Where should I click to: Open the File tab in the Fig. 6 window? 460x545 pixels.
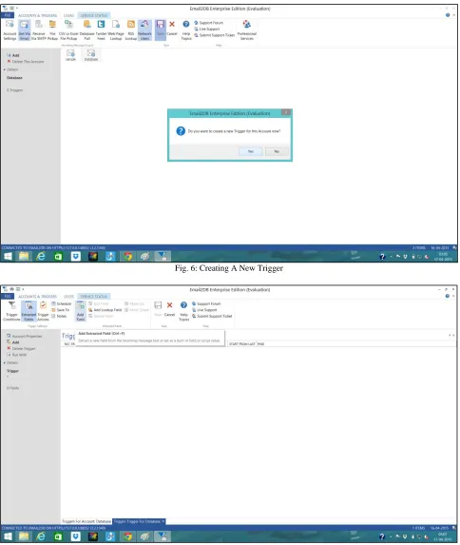(x=8, y=15)
